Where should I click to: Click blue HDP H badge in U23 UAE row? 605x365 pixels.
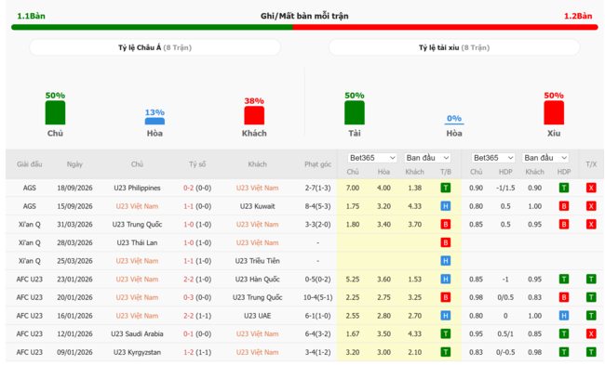(564, 316)
